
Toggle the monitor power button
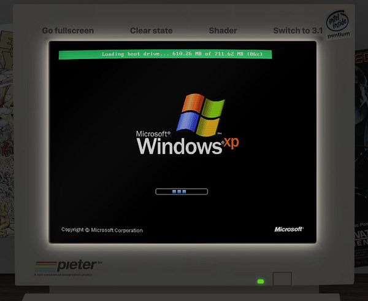[x=282, y=279]
